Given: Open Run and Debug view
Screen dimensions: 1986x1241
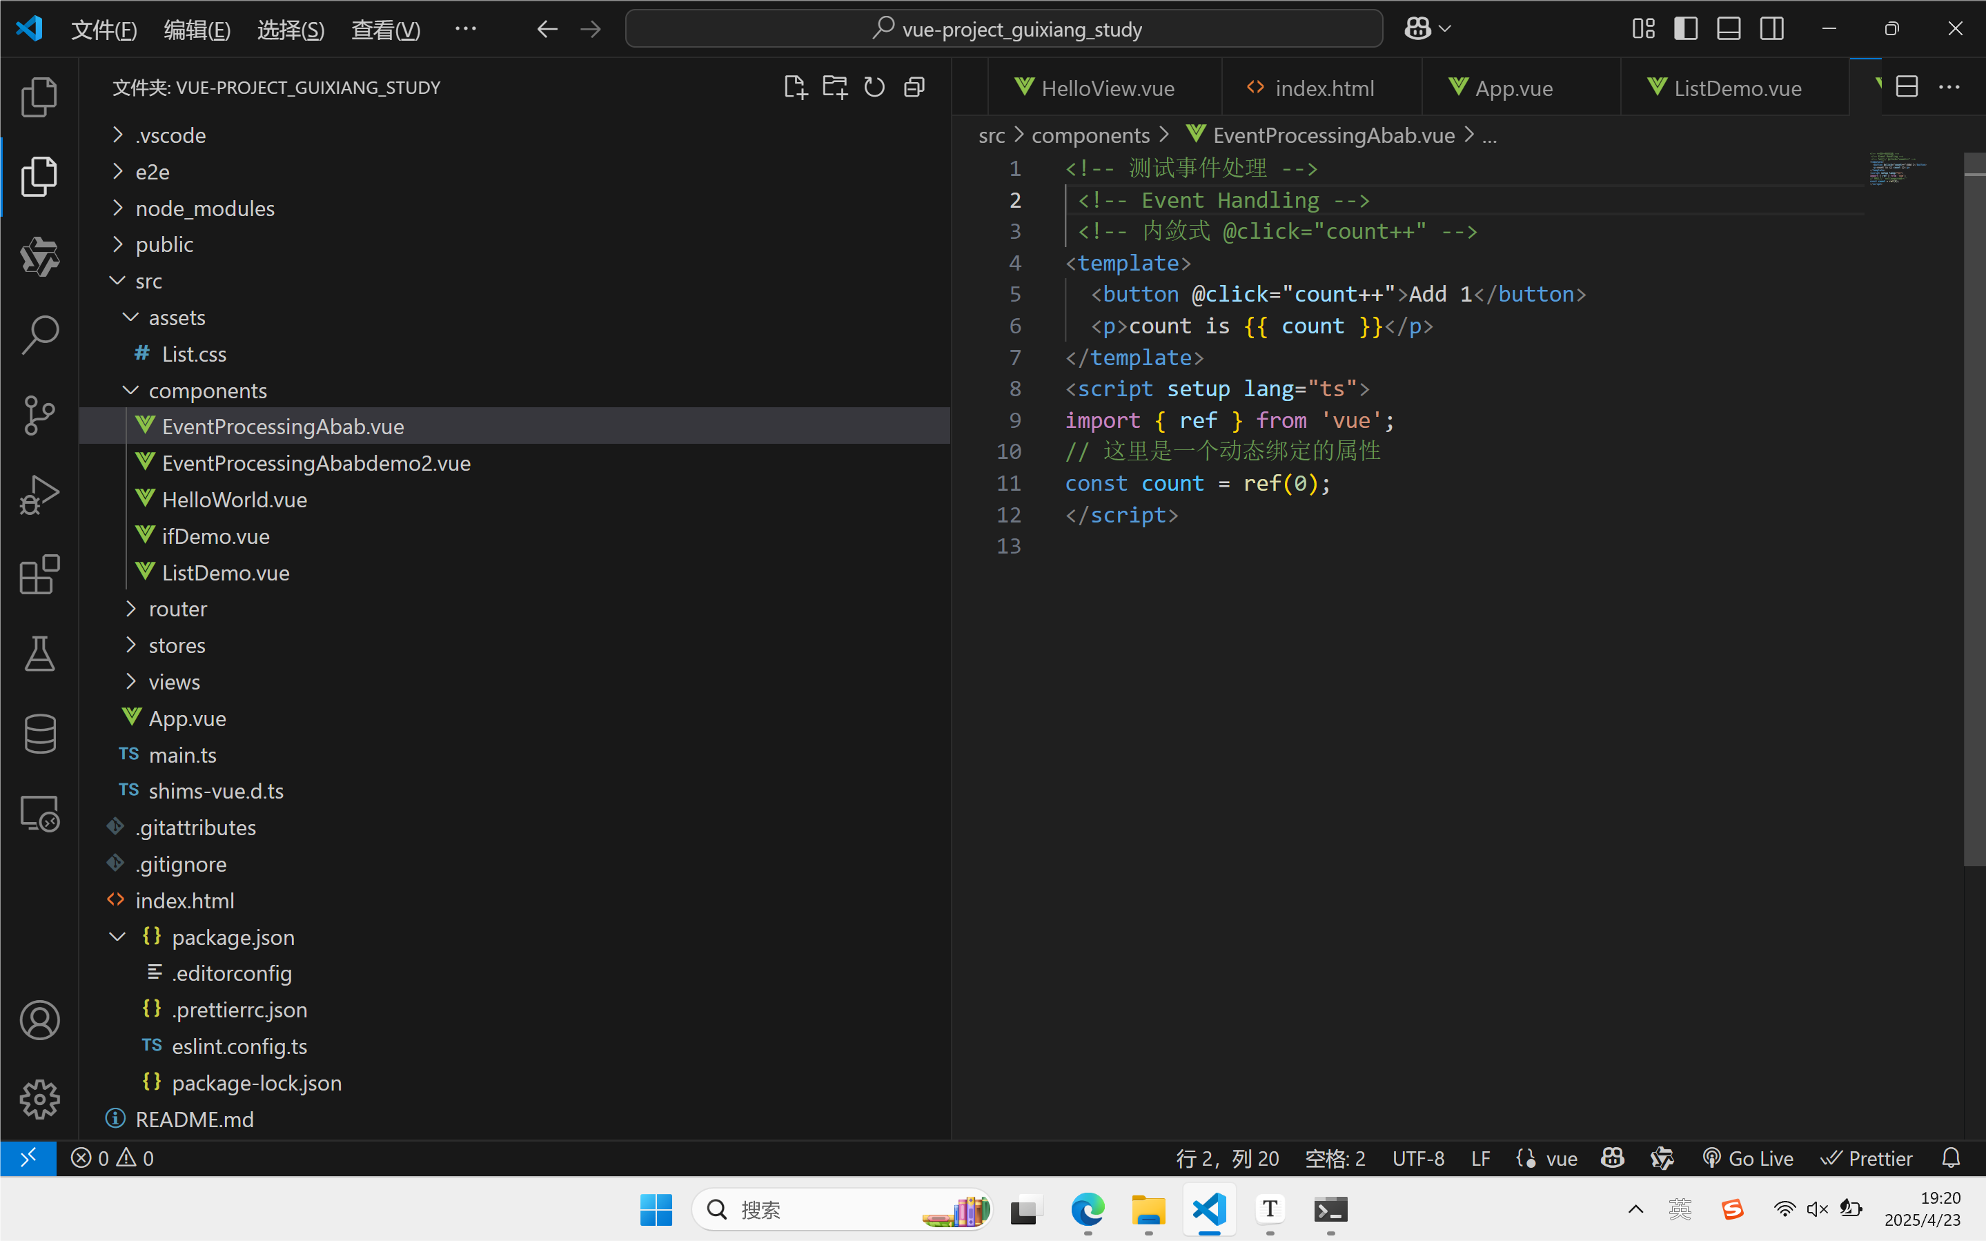Looking at the screenshot, I should click(x=39, y=495).
